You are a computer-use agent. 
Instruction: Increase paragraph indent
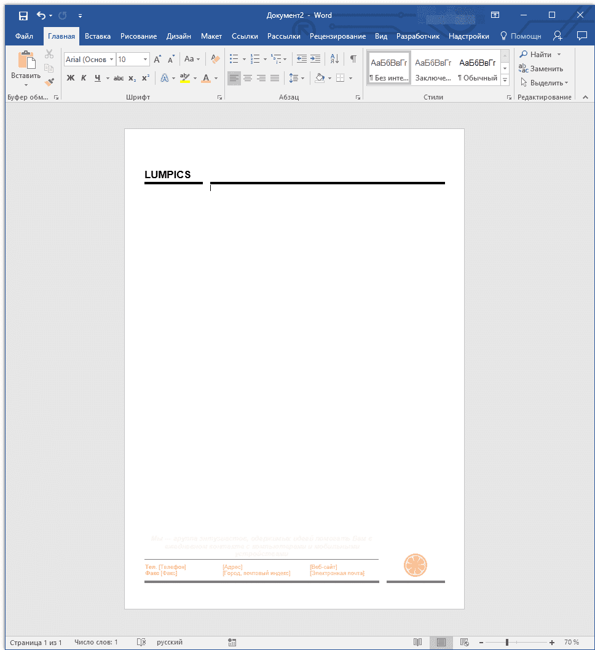pyautogui.click(x=315, y=59)
